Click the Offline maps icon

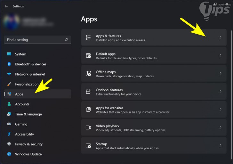88,73
